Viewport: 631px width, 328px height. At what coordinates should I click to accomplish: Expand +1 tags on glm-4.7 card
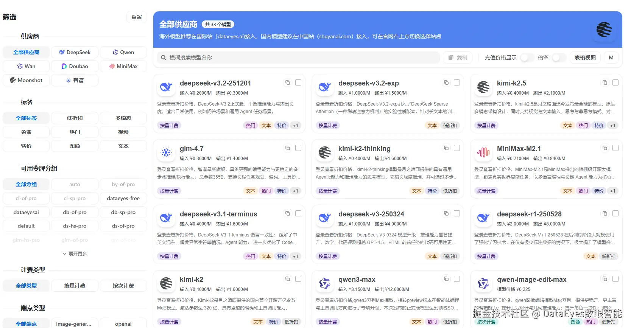click(296, 191)
